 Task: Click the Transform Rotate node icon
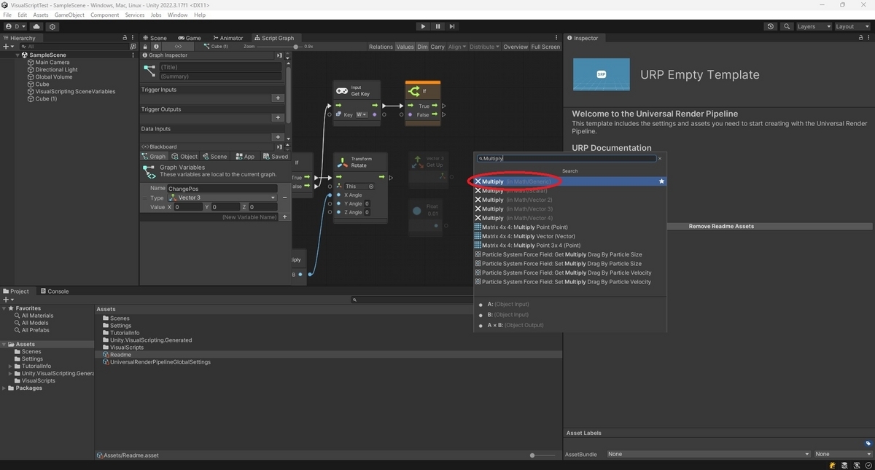tap(342, 162)
